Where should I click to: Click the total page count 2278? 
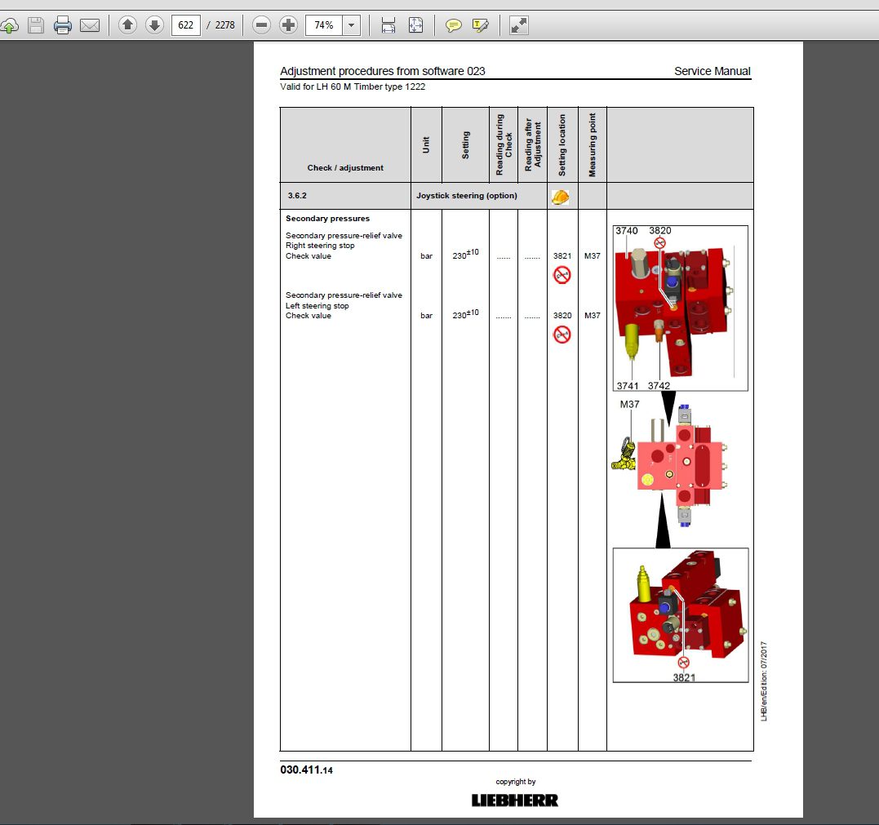(224, 25)
